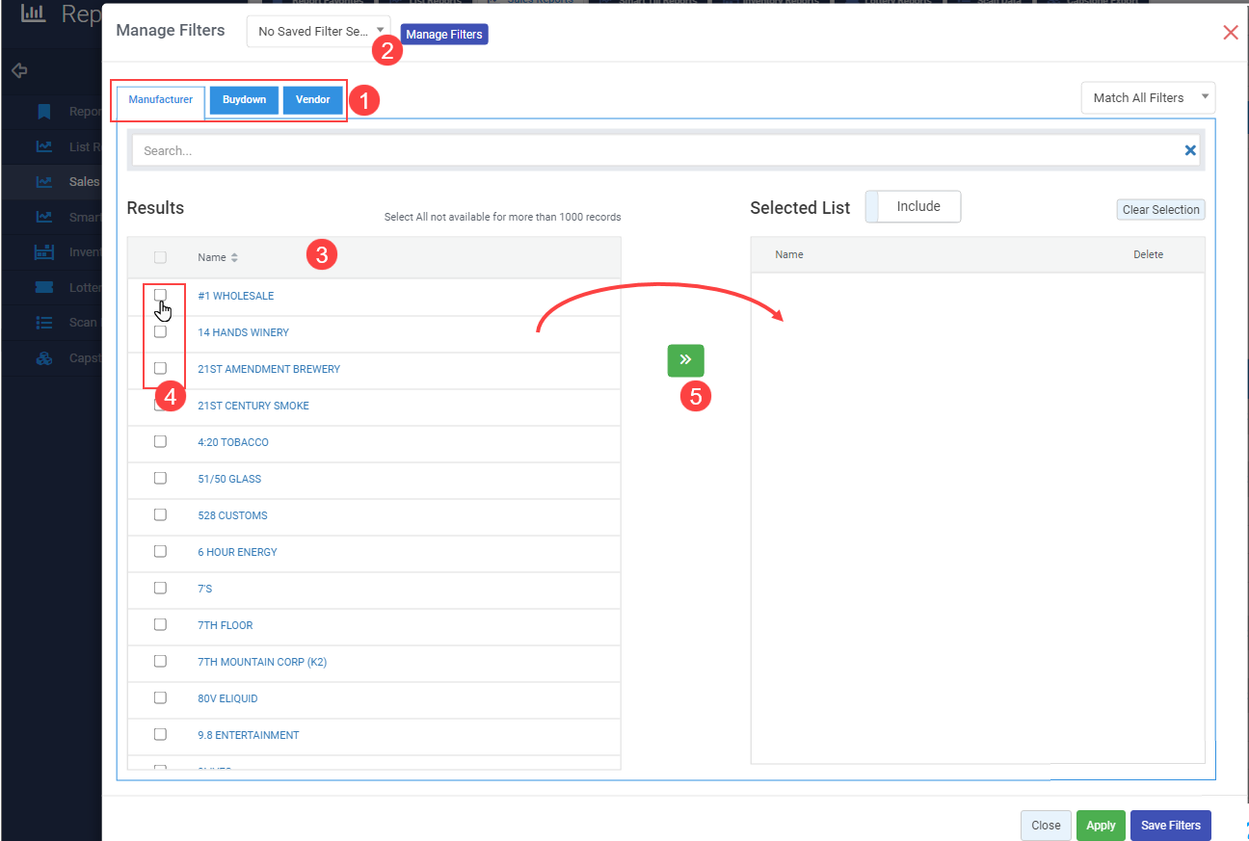Screen dimensions: 1249x841
Task: Check the 14 HANDS WINERY checkbox
Action: [x=160, y=331]
